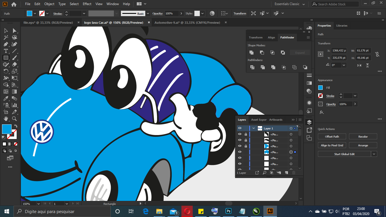Image resolution: width=386 pixels, height=217 pixels.
Task: Select the Shaper tool
Action: coord(6,64)
